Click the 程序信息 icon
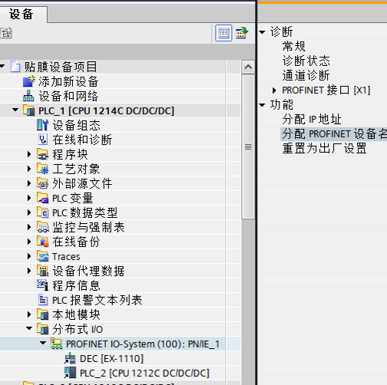This screenshot has height=385, width=387. click(43, 285)
